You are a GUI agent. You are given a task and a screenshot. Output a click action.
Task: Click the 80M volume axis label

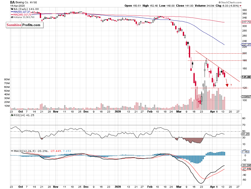coord(7,80)
